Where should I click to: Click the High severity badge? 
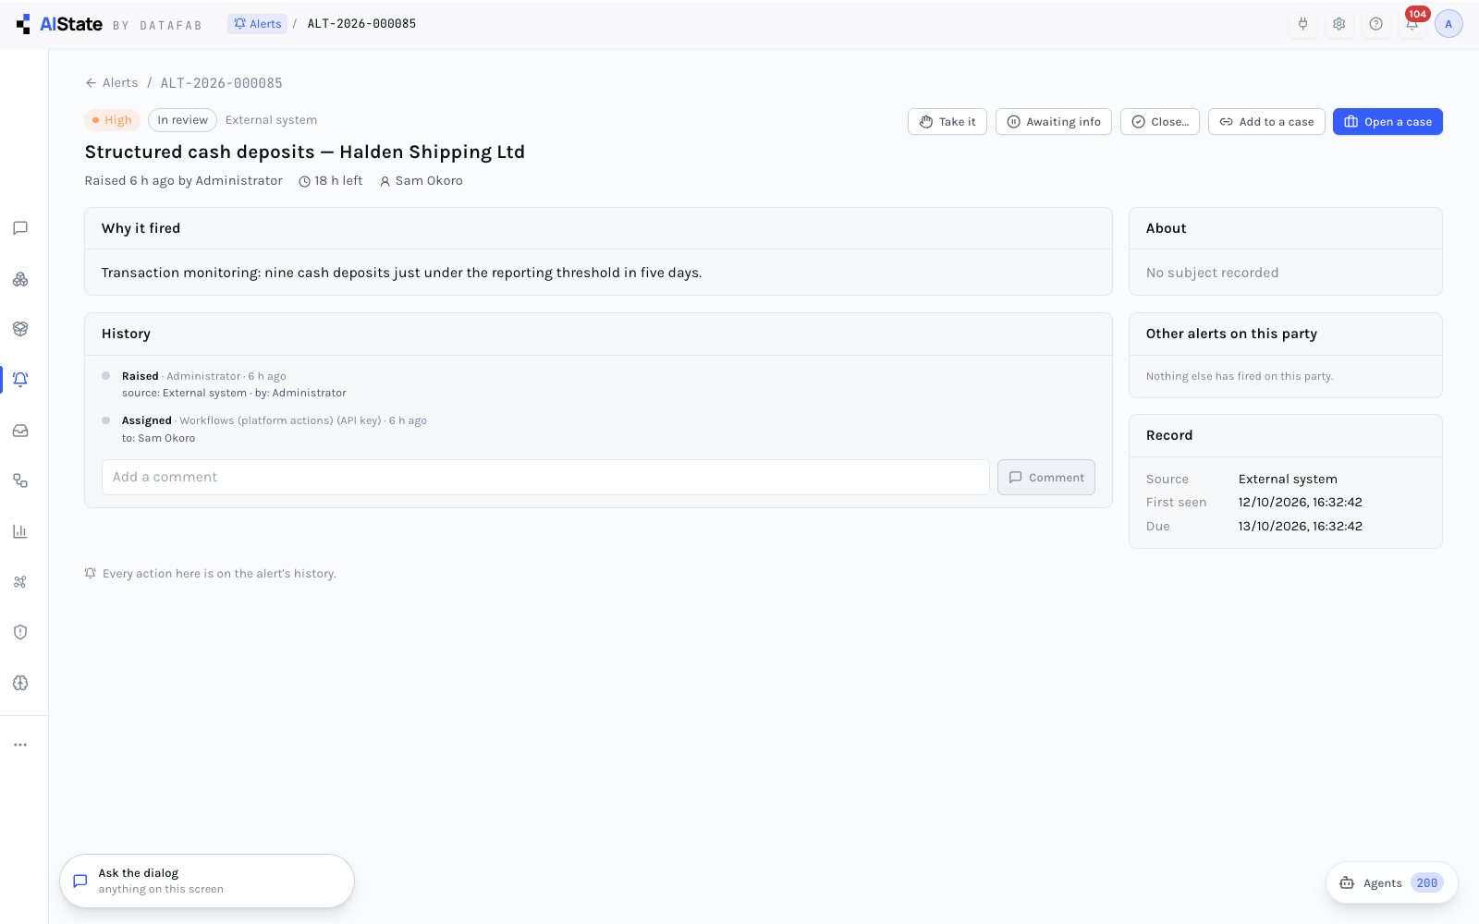click(x=112, y=120)
